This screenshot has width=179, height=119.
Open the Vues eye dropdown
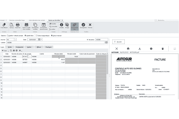[5, 51]
